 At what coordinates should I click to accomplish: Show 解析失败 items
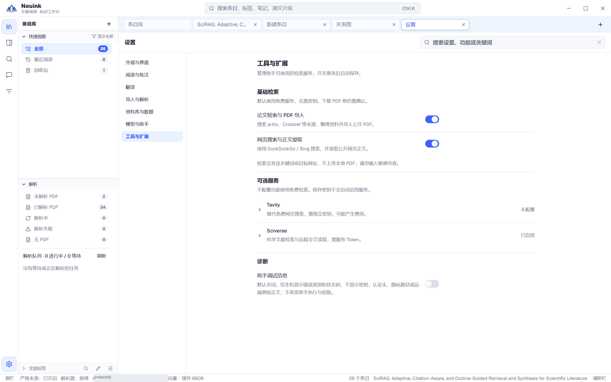(x=66, y=229)
